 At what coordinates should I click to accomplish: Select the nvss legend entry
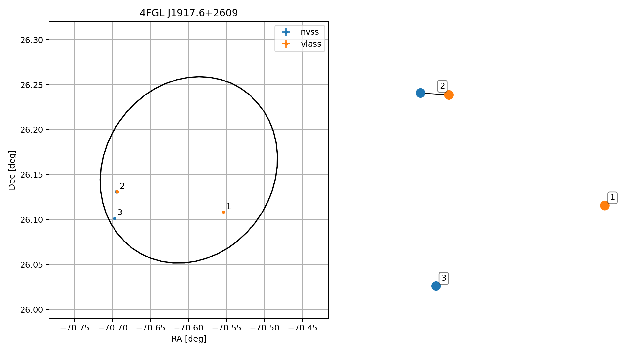[x=300, y=32]
